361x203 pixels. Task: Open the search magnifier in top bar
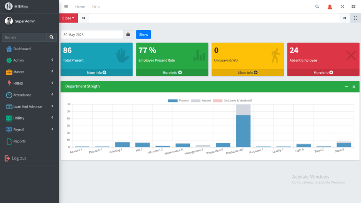(x=317, y=7)
